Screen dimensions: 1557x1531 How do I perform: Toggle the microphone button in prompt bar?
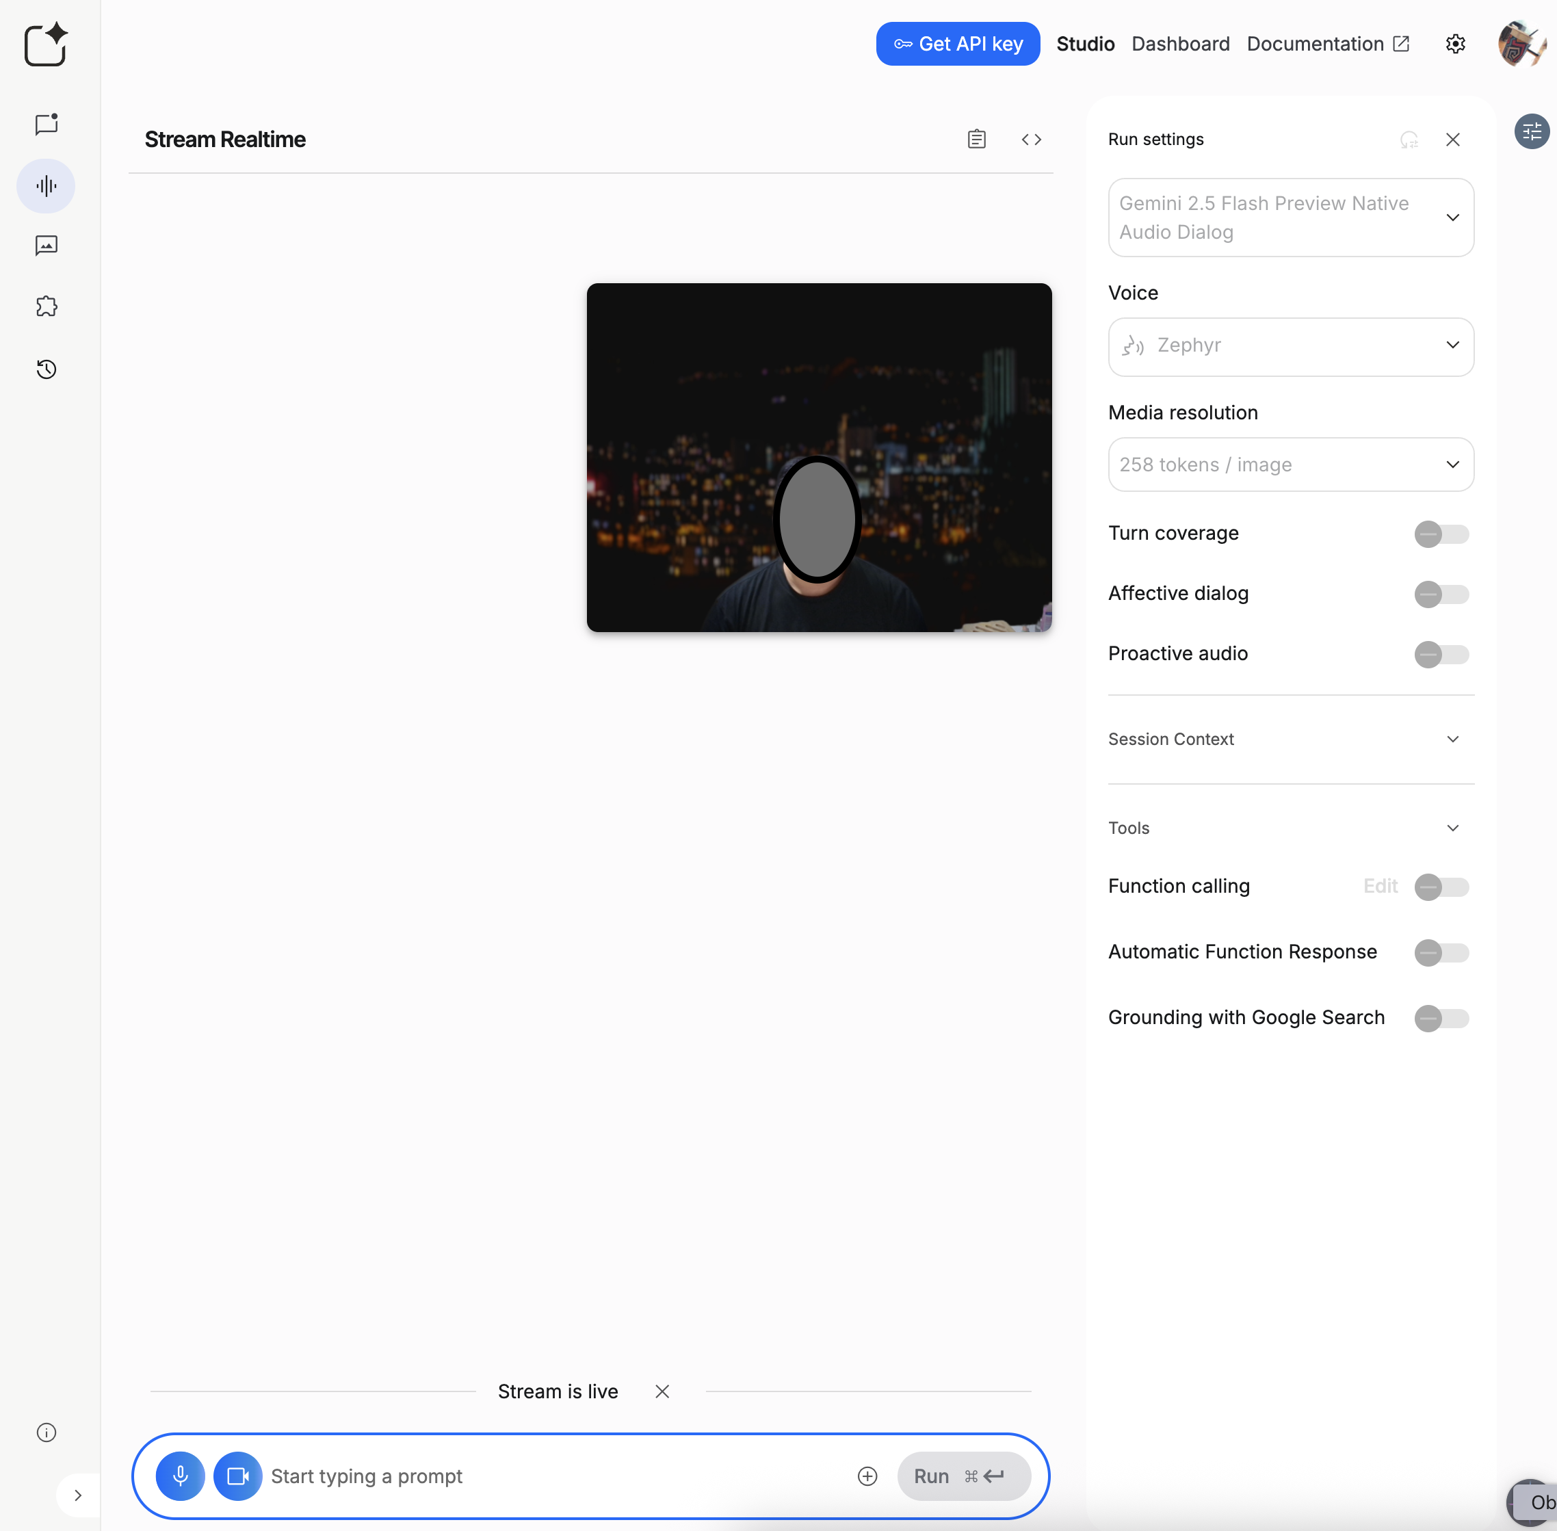(x=180, y=1476)
